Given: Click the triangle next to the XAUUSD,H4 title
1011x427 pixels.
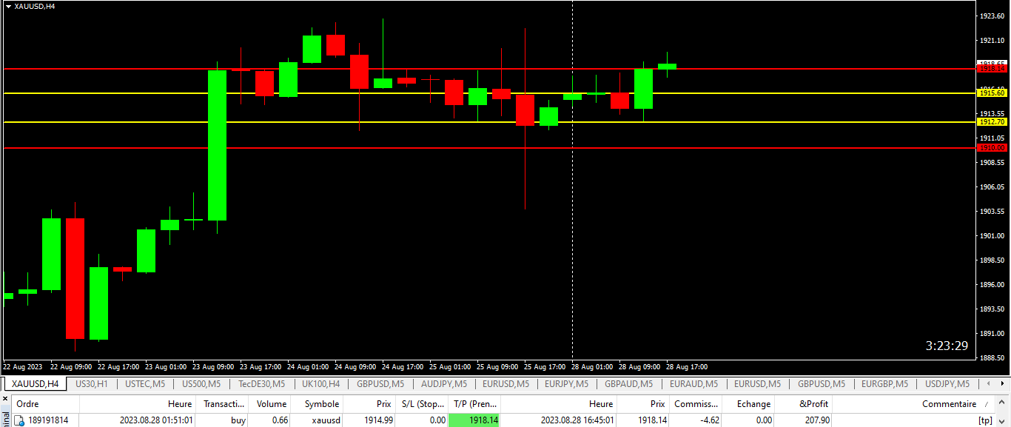Looking at the screenshot, I should (8, 6).
